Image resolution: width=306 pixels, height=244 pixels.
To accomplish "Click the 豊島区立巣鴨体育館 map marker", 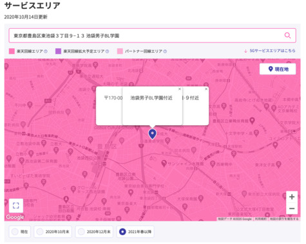I will [253, 121].
